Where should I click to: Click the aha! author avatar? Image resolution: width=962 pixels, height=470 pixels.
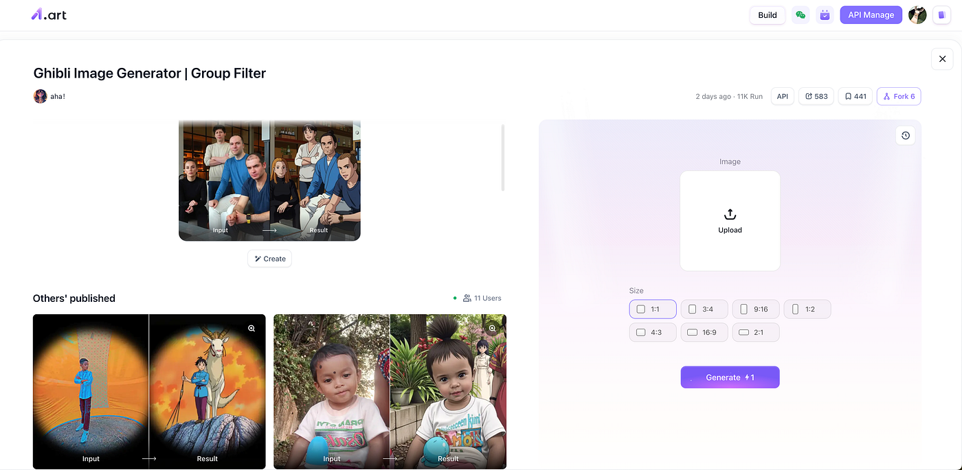point(41,96)
